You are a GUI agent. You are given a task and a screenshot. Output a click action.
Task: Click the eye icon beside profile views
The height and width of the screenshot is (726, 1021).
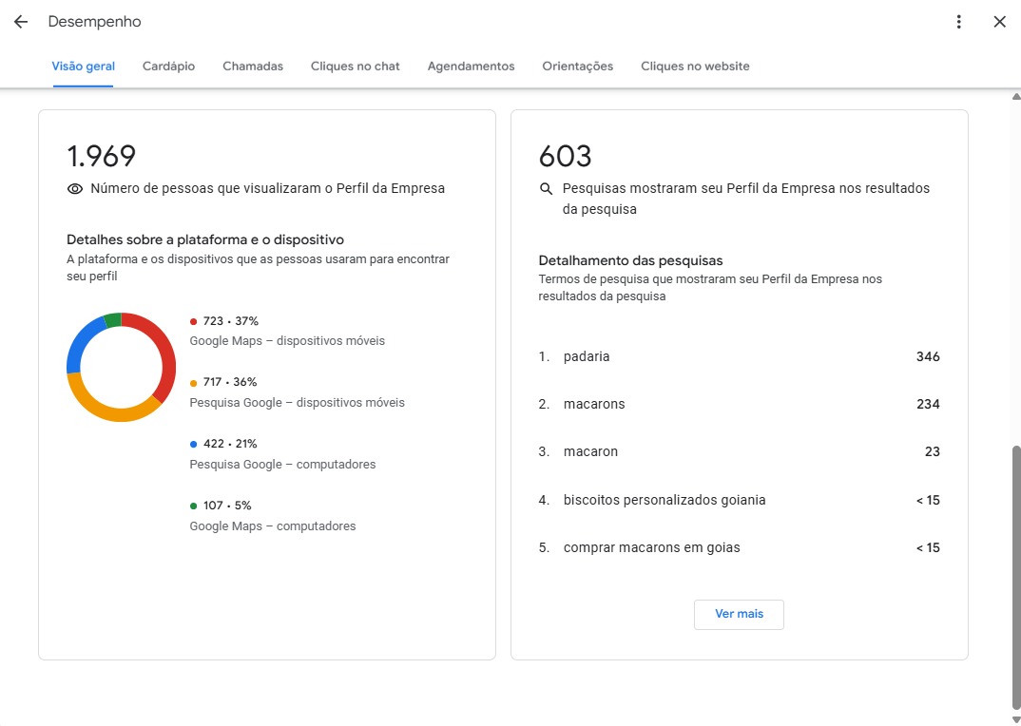[x=75, y=189]
